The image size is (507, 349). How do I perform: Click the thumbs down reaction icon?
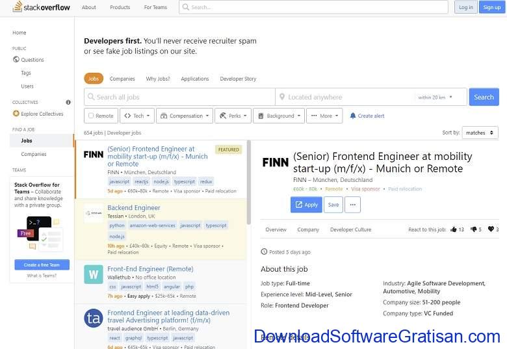(x=474, y=229)
